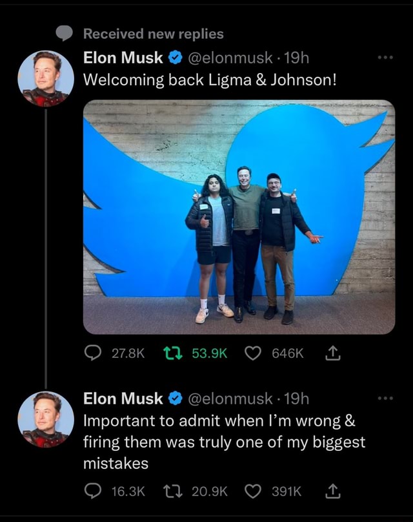Image resolution: width=413 pixels, height=522 pixels.
Task: Open the share menu on the second tweet
Action: pyautogui.click(x=331, y=491)
